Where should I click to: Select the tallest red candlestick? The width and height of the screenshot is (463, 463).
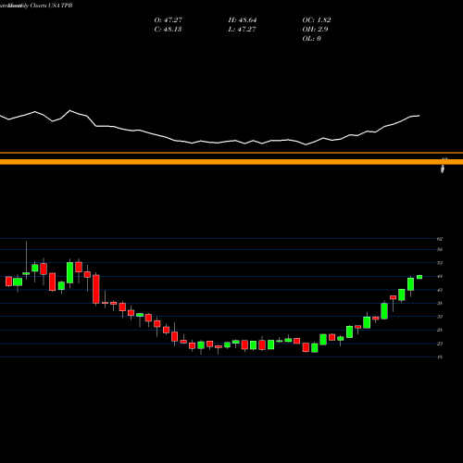pos(96,289)
